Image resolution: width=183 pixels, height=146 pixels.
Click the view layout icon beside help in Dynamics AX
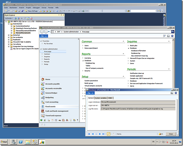tap(168, 36)
